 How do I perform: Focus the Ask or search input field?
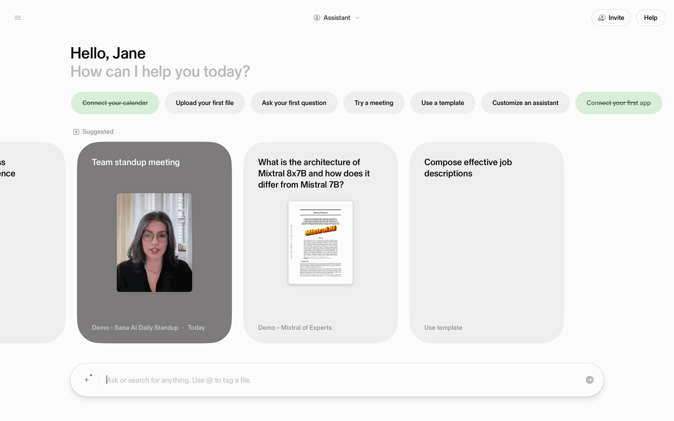point(342,380)
